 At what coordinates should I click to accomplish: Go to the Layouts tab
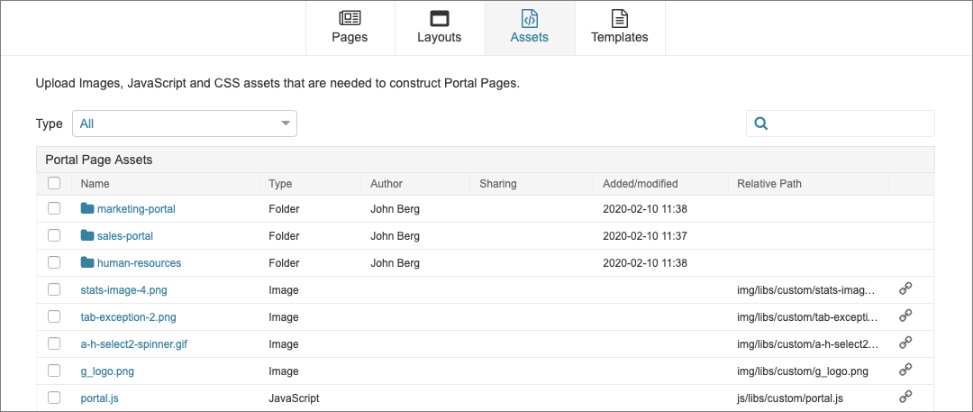(439, 28)
